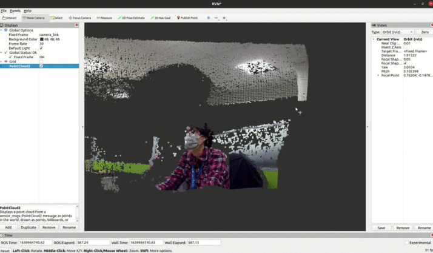This screenshot has width=433, height=253.
Task: Close the Views panel with red button
Action: [x=432, y=25]
